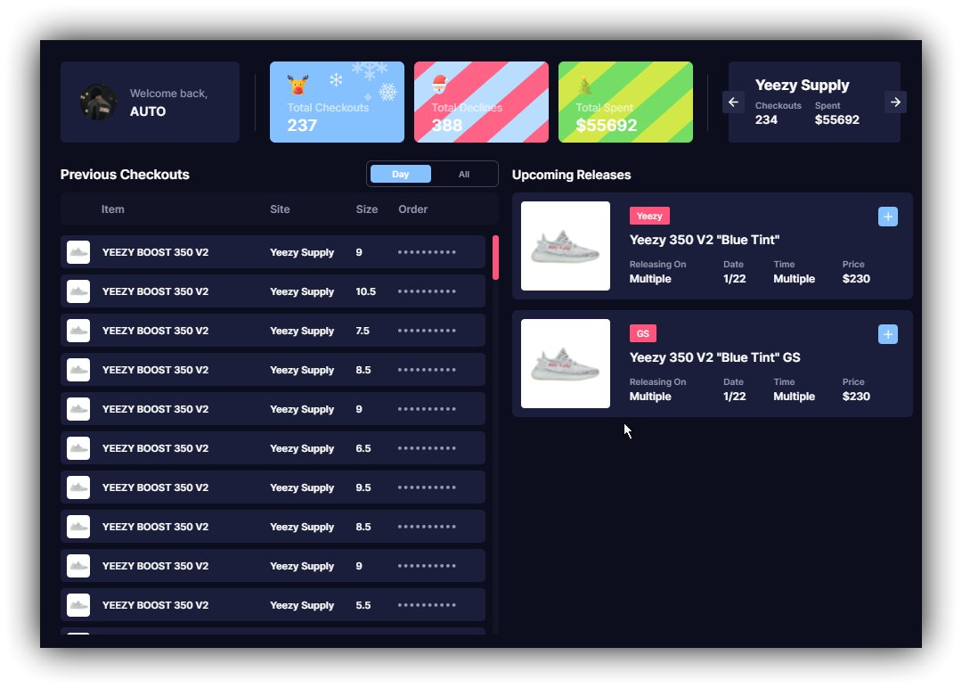
Task: Click the Checkouts 234 value on Yeezy Supply
Action: pos(766,119)
